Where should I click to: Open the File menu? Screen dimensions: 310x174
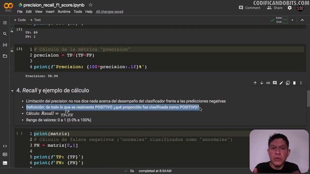pos(20,12)
